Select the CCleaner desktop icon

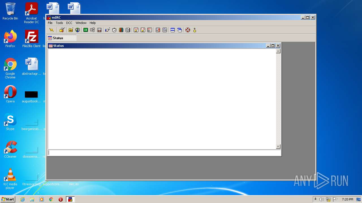(x=10, y=149)
